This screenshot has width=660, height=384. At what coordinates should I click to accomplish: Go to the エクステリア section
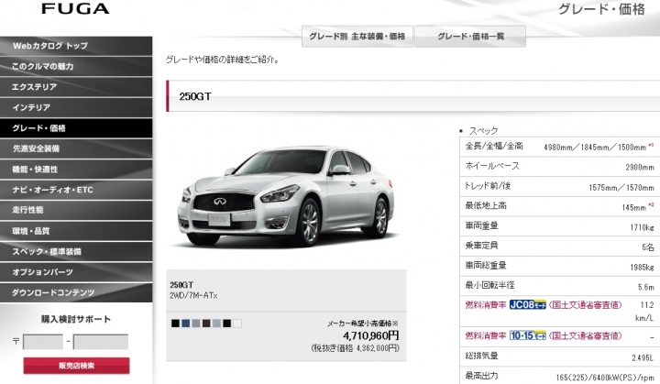[76, 87]
